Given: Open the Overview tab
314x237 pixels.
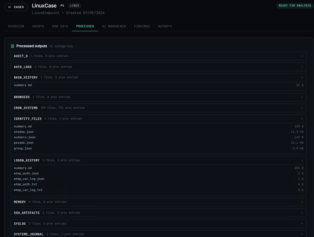Looking at the screenshot, I should tap(16, 26).
